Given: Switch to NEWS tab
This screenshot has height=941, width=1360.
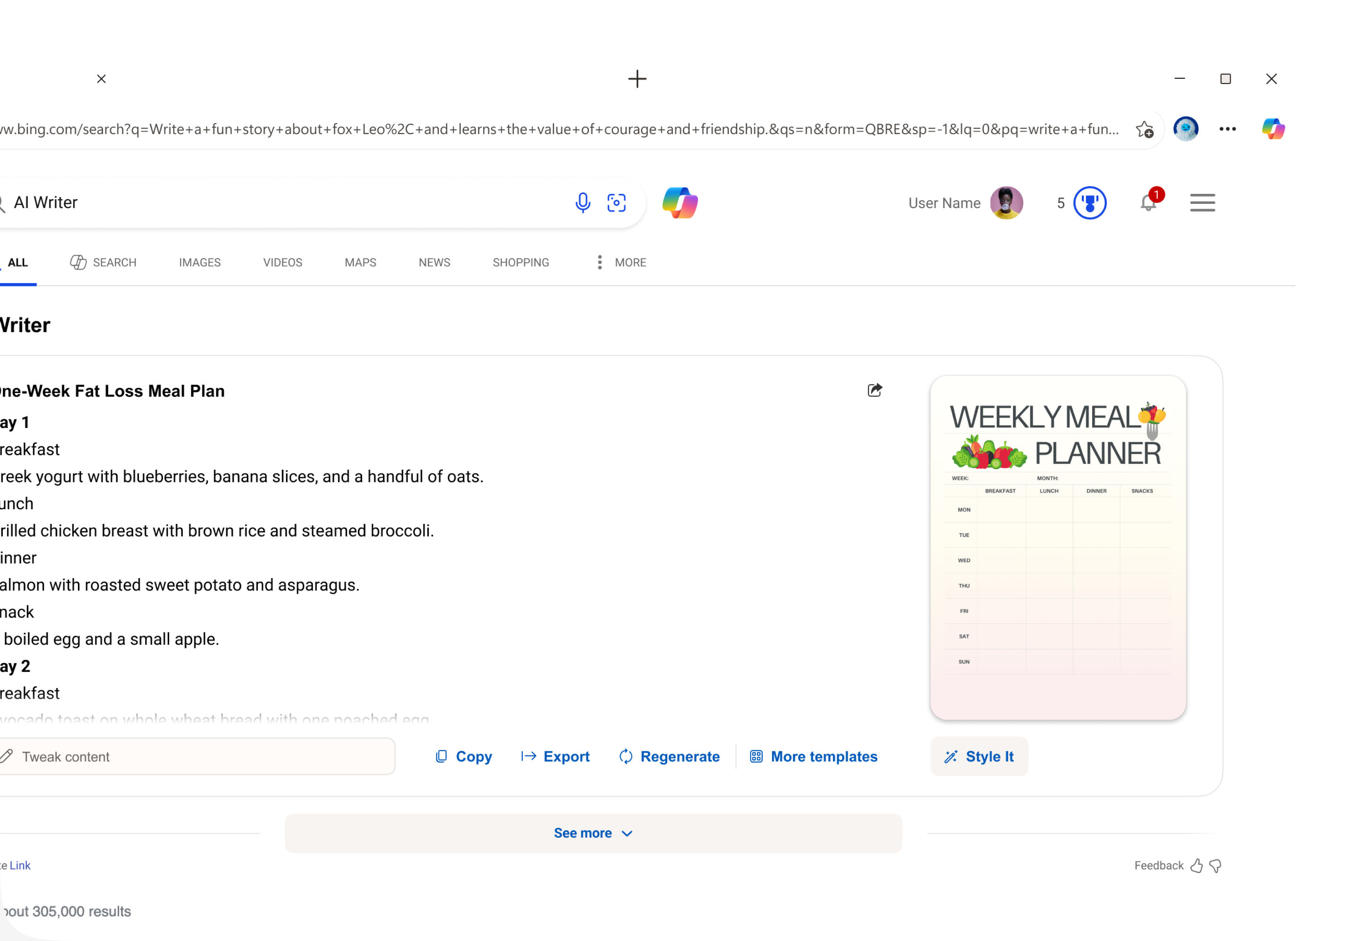Looking at the screenshot, I should (x=434, y=263).
